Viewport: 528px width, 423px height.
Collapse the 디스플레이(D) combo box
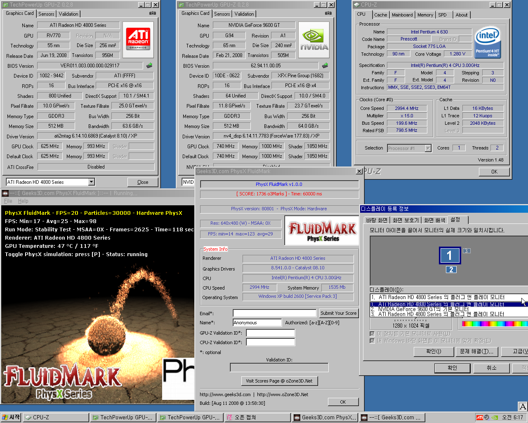point(449,297)
